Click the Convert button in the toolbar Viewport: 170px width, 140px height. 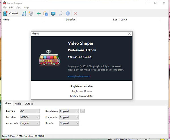(x=10, y=13)
